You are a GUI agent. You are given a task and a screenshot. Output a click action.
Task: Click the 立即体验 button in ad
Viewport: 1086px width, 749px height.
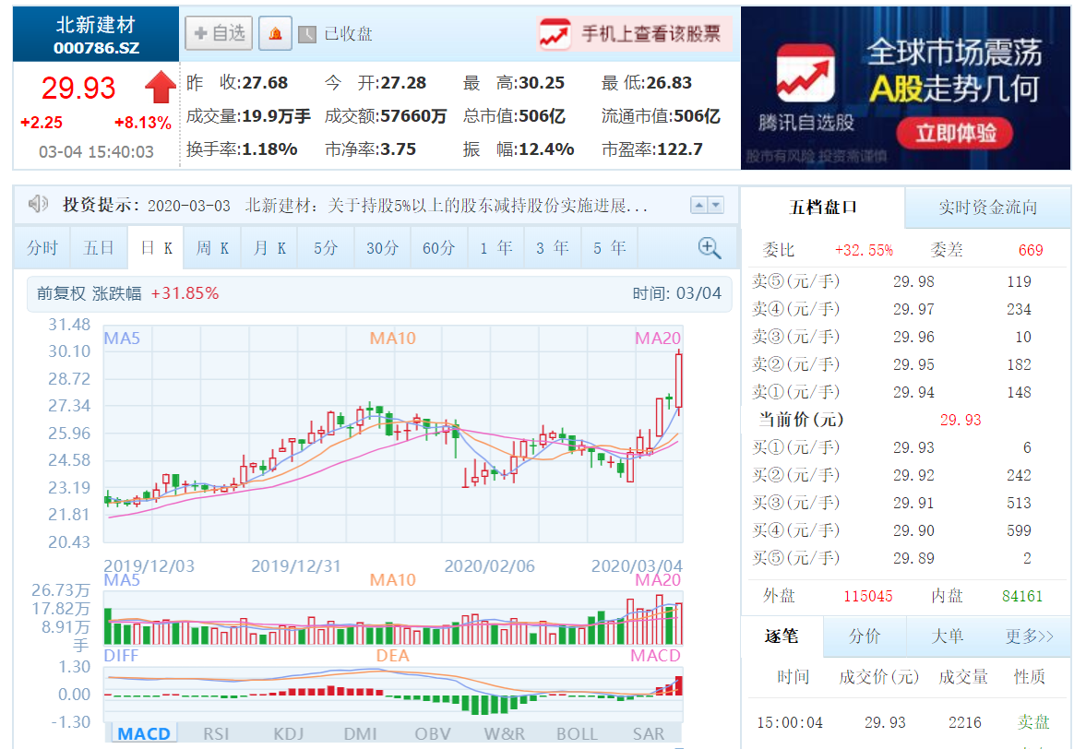pyautogui.click(x=955, y=133)
